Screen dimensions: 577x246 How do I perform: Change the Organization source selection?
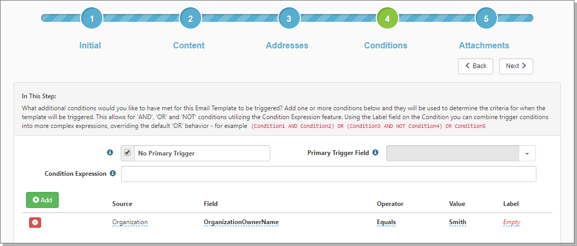tap(130, 222)
